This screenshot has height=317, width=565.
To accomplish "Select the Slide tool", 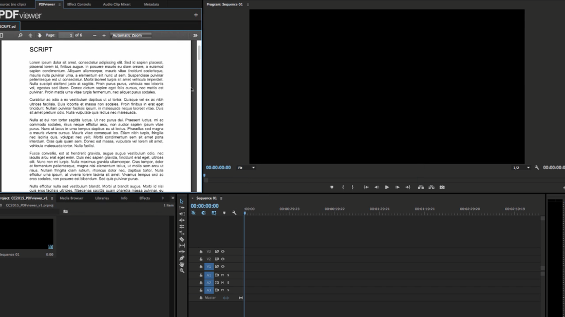I will pyautogui.click(x=182, y=251).
